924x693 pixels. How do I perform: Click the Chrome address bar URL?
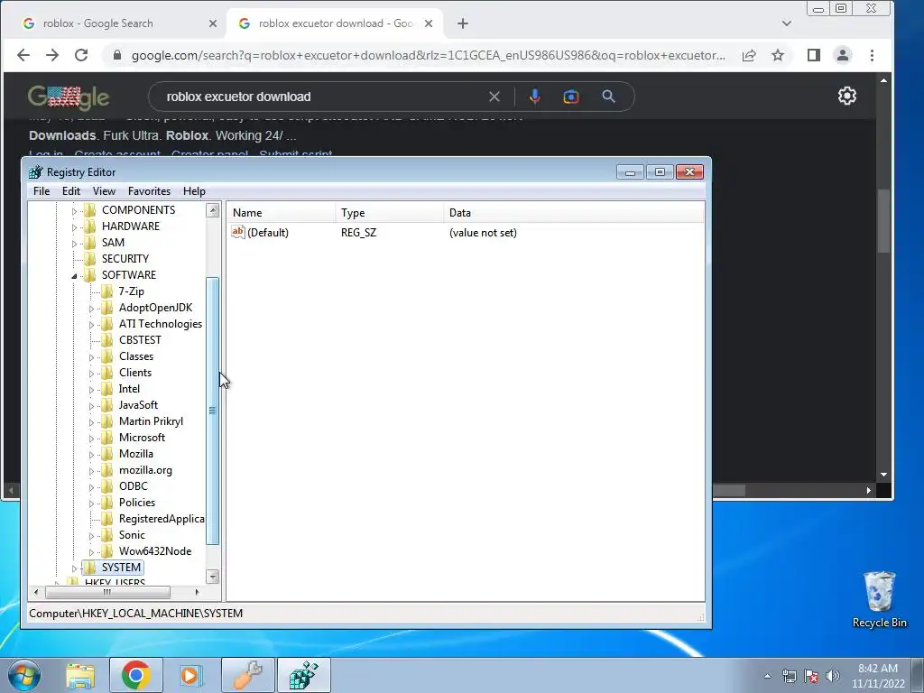click(x=428, y=55)
